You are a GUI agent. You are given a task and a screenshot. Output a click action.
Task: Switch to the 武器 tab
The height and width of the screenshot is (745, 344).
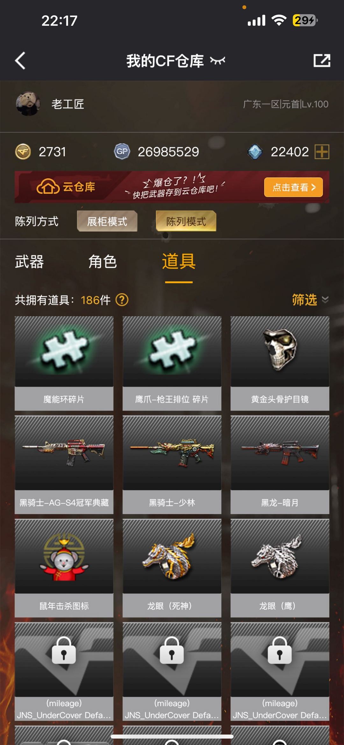[29, 262]
